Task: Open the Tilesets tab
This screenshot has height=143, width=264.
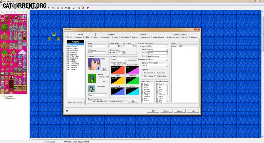Action: pos(194,37)
